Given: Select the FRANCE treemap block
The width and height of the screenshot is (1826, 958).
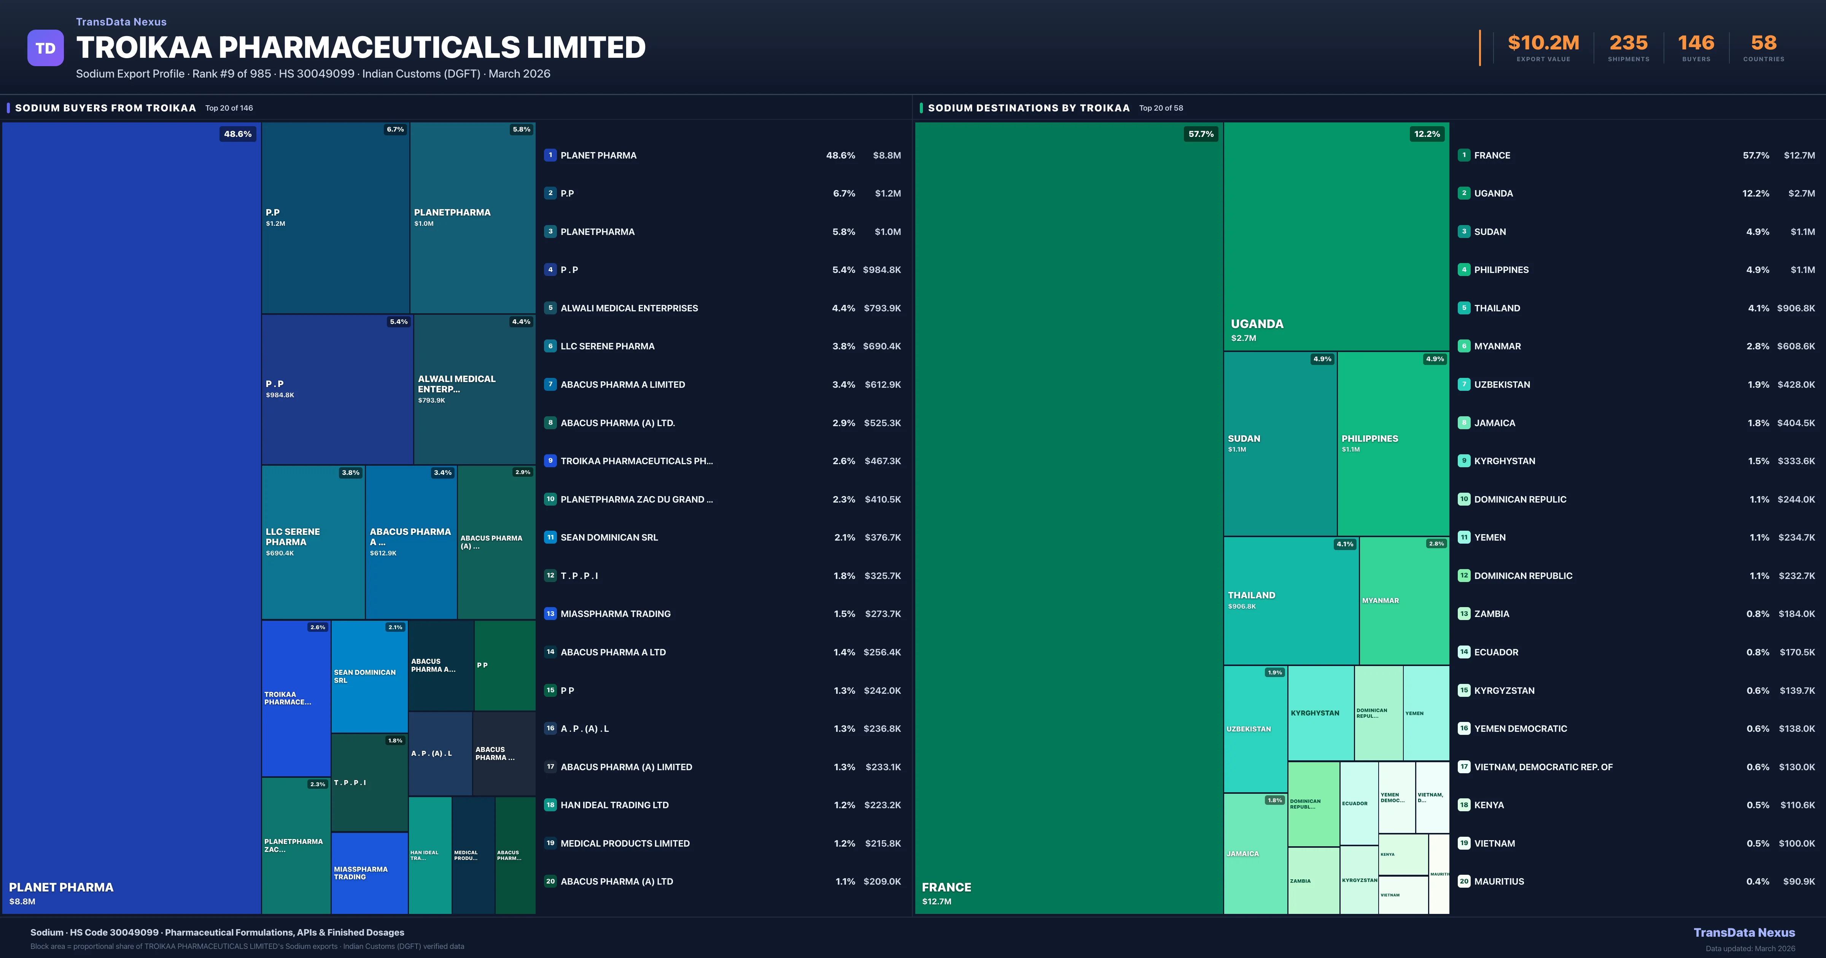Looking at the screenshot, I should (1068, 517).
